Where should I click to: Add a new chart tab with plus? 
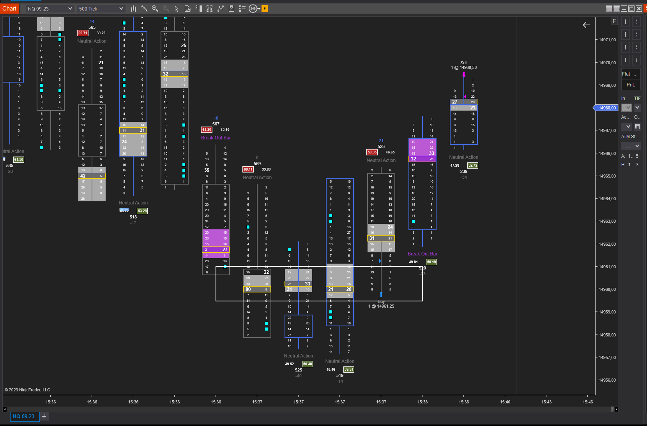tap(44, 416)
